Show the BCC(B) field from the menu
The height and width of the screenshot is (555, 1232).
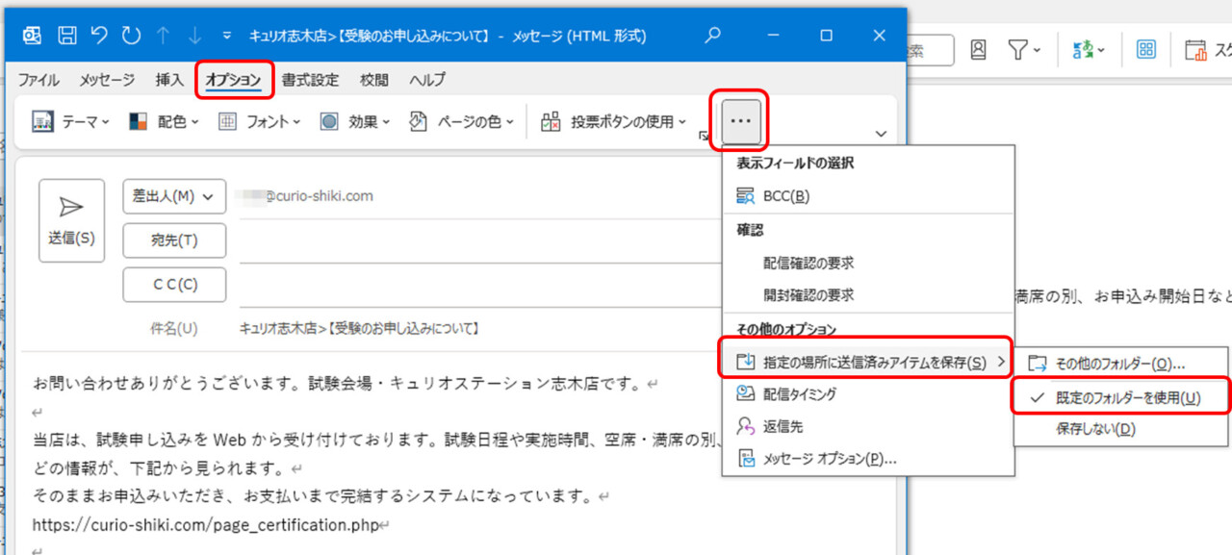click(x=868, y=196)
